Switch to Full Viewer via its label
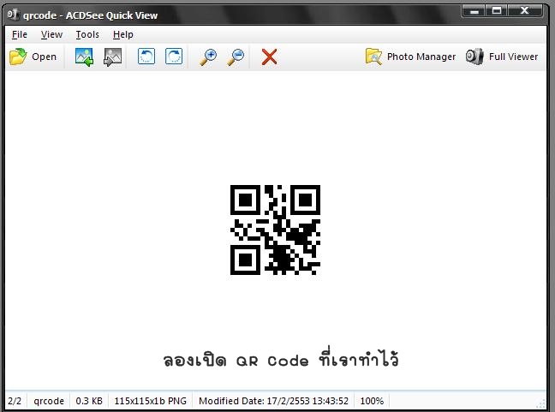This screenshot has width=555, height=412. tap(513, 57)
